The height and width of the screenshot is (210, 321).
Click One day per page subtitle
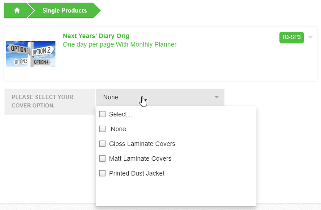pos(119,44)
